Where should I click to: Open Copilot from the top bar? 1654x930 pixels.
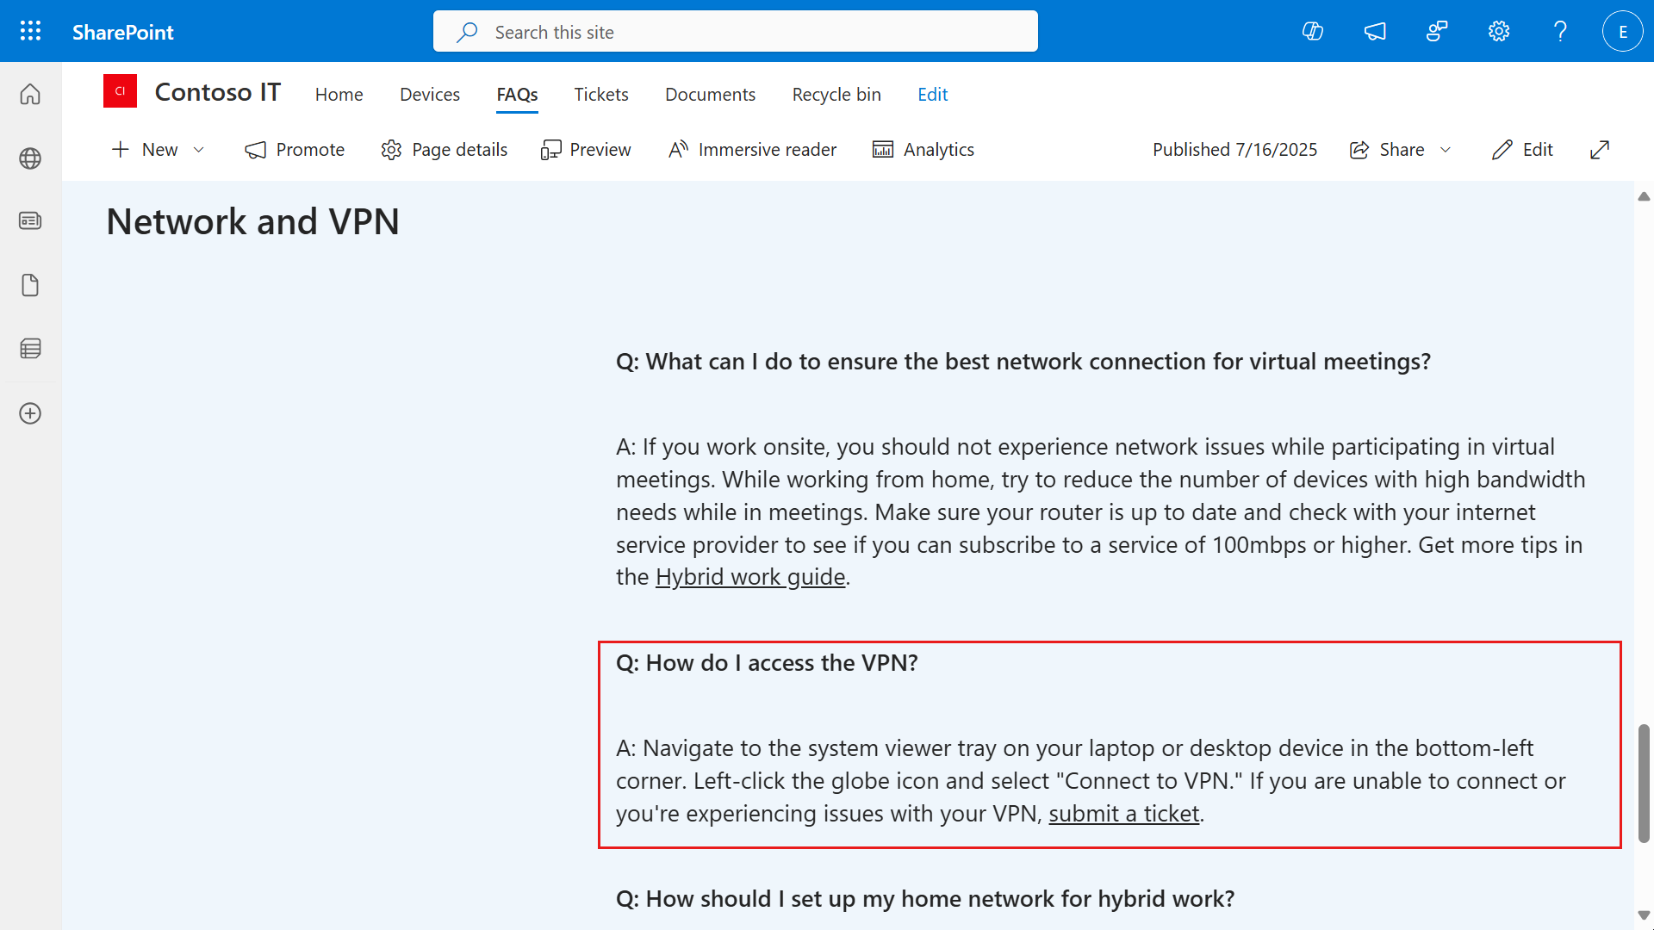(1313, 31)
